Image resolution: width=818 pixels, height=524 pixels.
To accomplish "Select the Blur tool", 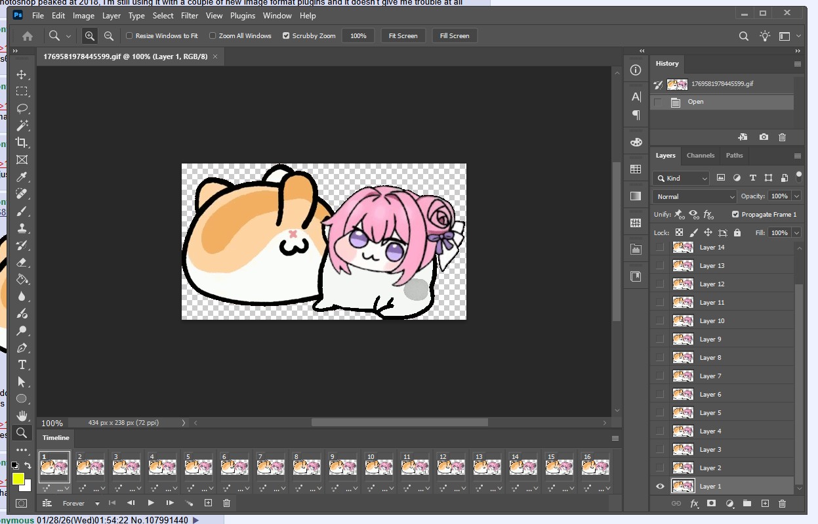I will click(22, 297).
